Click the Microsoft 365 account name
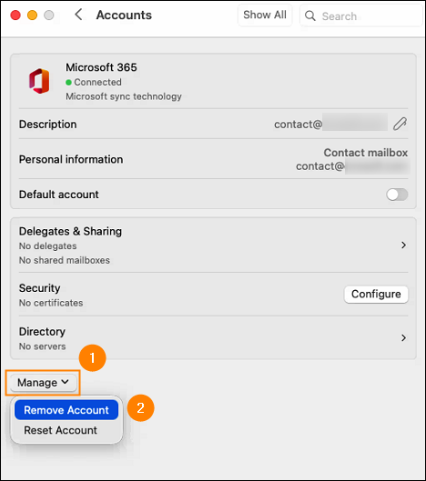 point(101,67)
